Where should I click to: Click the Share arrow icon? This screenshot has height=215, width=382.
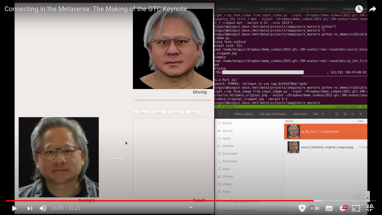372,9
